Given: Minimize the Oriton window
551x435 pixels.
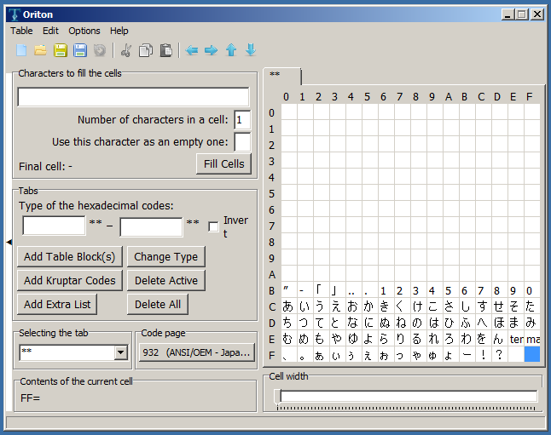Looking at the screenshot, I should pyautogui.click(x=507, y=14).
